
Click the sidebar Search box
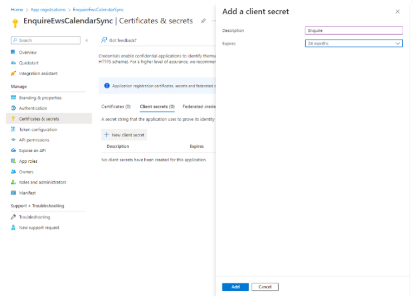click(46, 40)
